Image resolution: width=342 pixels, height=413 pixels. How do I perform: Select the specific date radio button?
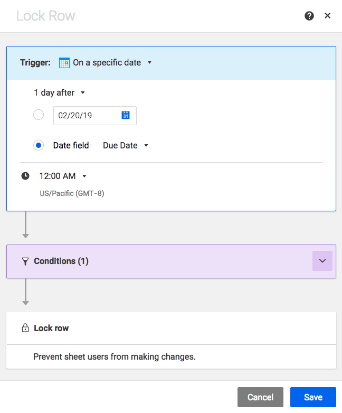coord(39,115)
